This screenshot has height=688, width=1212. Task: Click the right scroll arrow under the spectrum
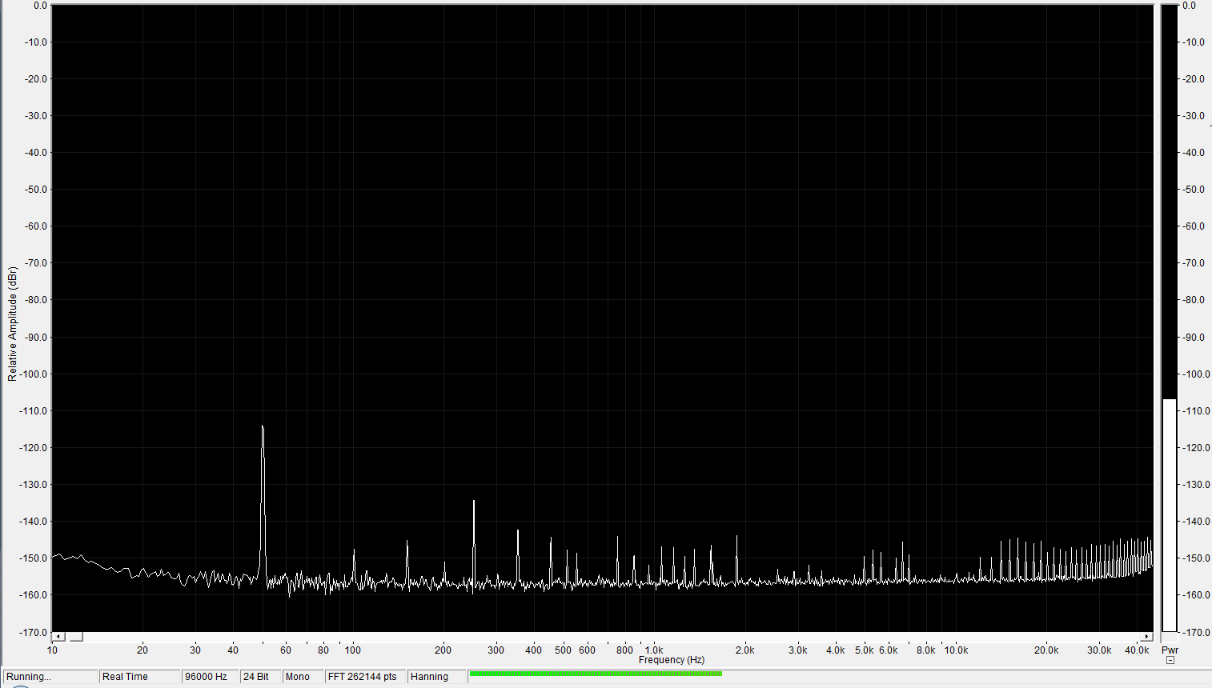(x=1146, y=637)
